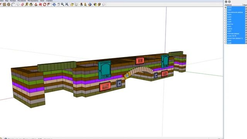Select the Rectangle drawing tool
Screen dimensions: 247x139
4,4
